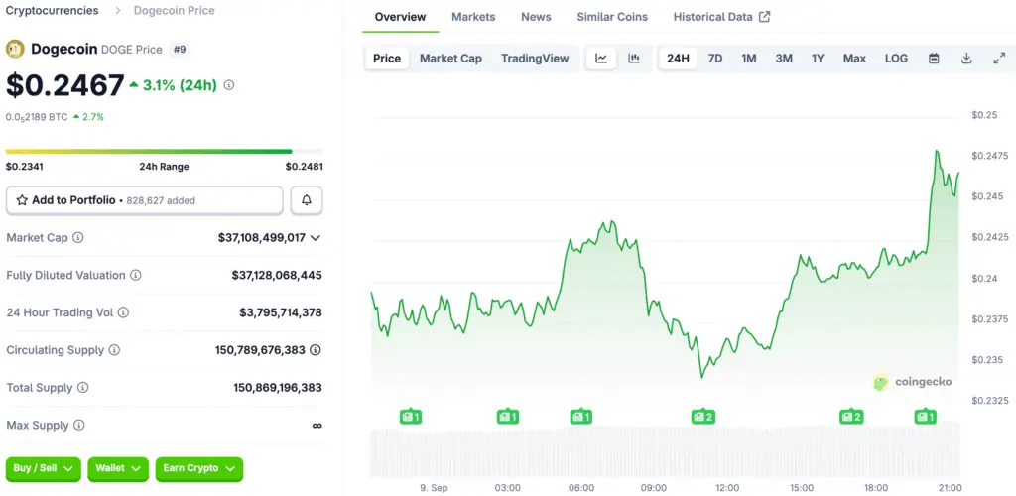Click the #9 rank badge
This screenshot has height=496, width=1016.
click(x=179, y=50)
